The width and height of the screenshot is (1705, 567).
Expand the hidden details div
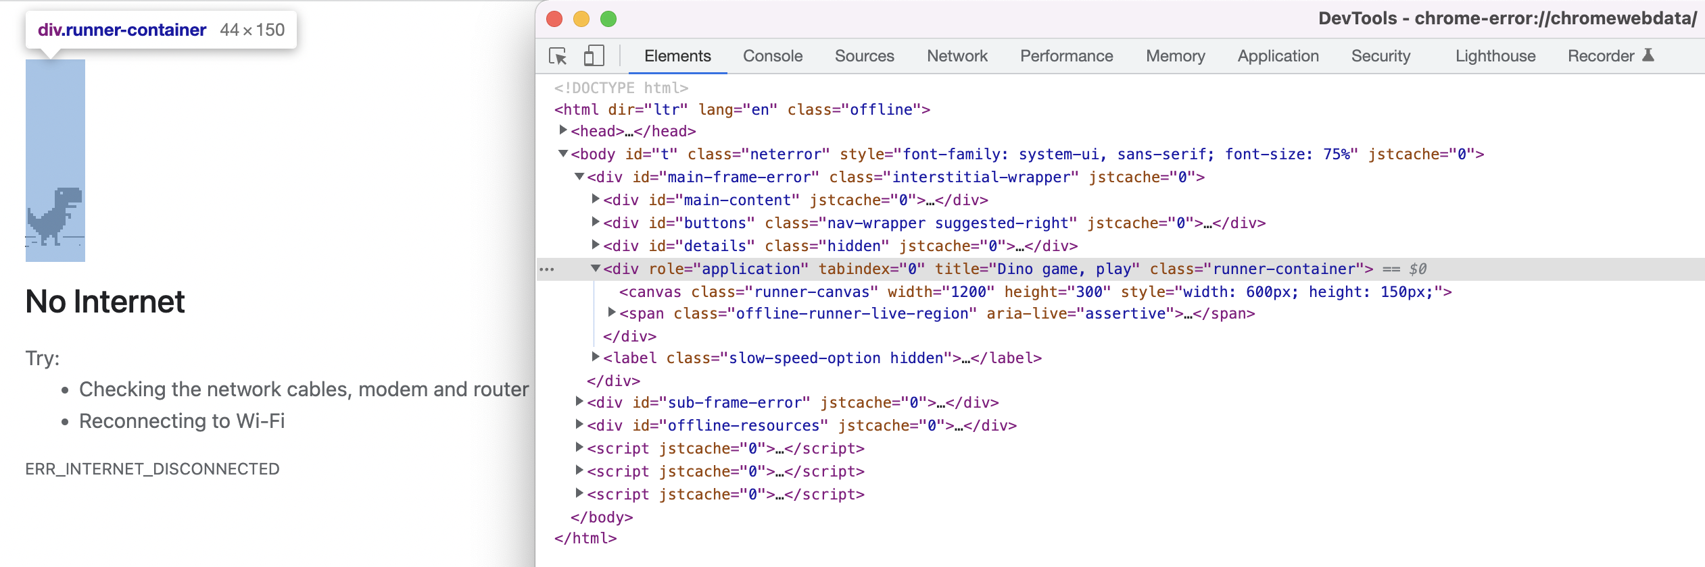(596, 244)
